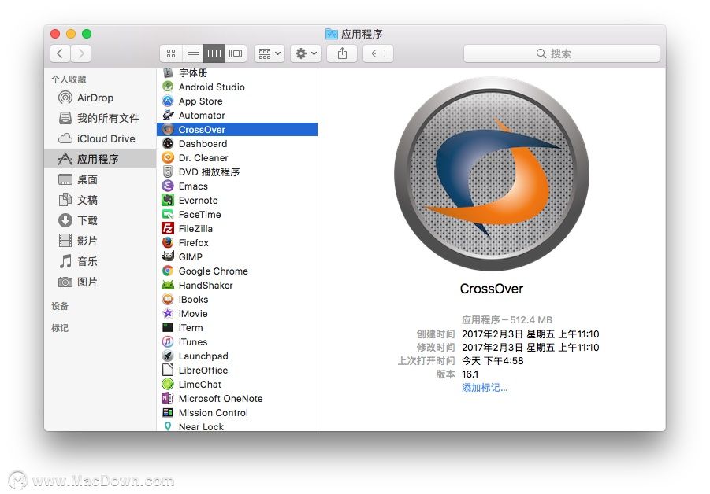Click the CrossOver icon in the list
The image size is (710, 494).
coord(168,129)
